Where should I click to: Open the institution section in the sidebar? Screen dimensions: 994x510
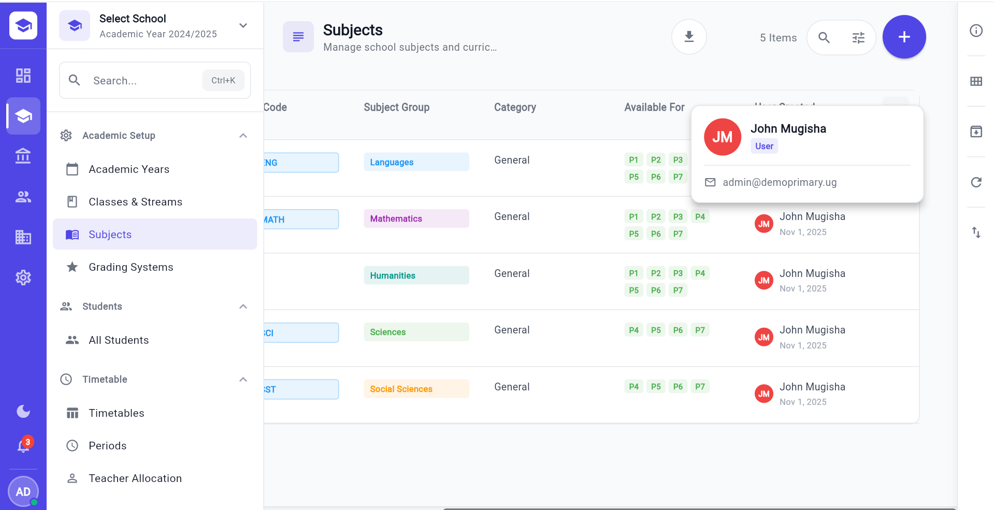[x=23, y=156]
